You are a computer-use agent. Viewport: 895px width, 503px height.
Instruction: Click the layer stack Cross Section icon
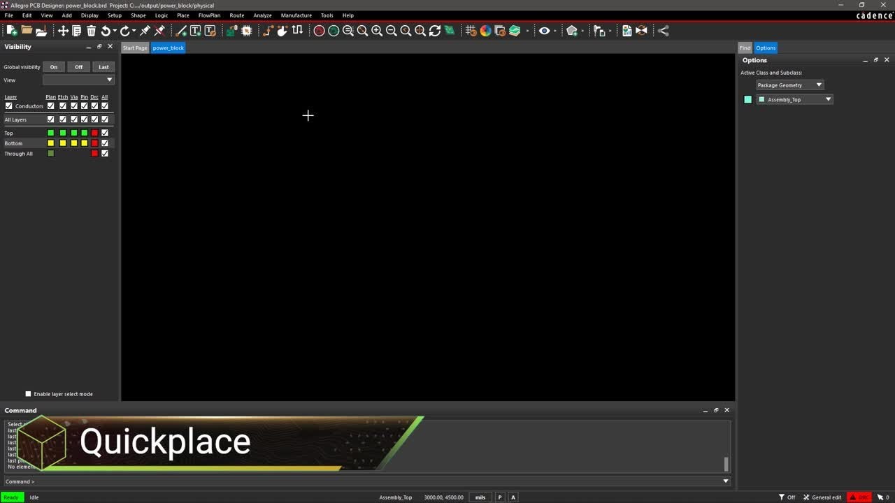click(515, 31)
